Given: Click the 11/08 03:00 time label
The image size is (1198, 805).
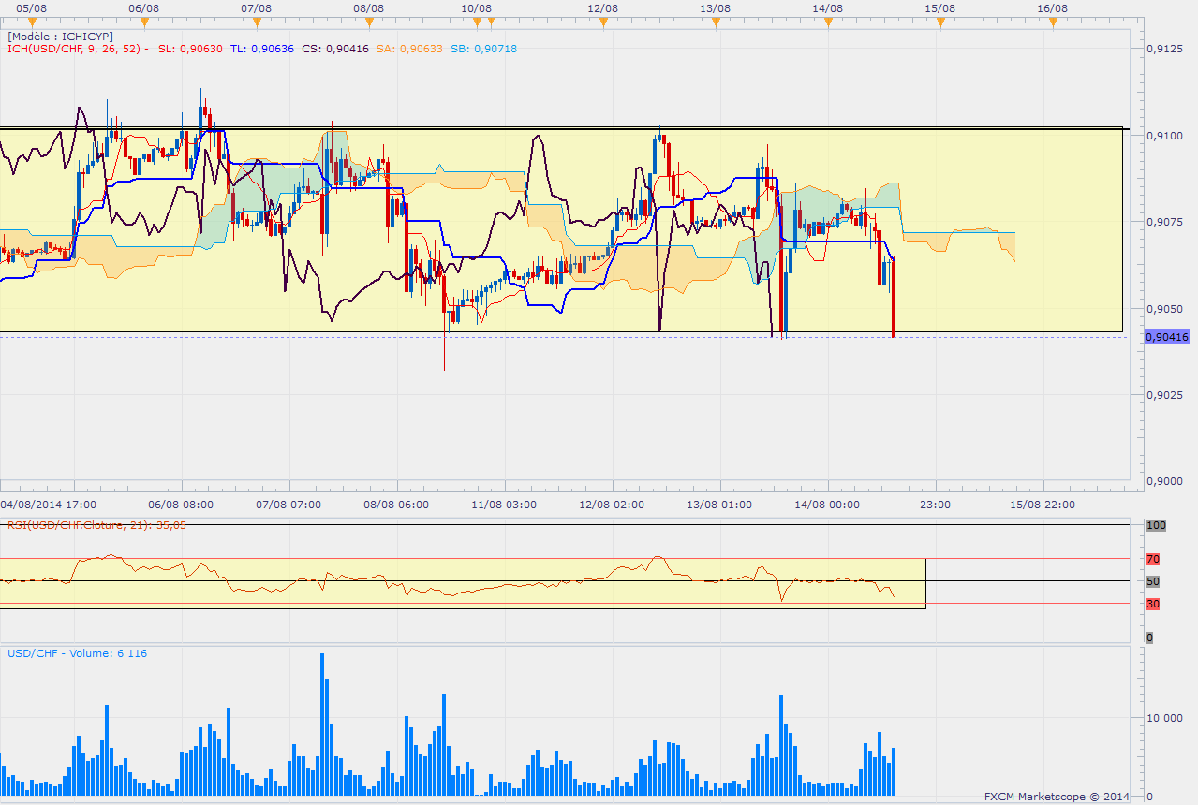Looking at the screenshot, I should 504,504.
